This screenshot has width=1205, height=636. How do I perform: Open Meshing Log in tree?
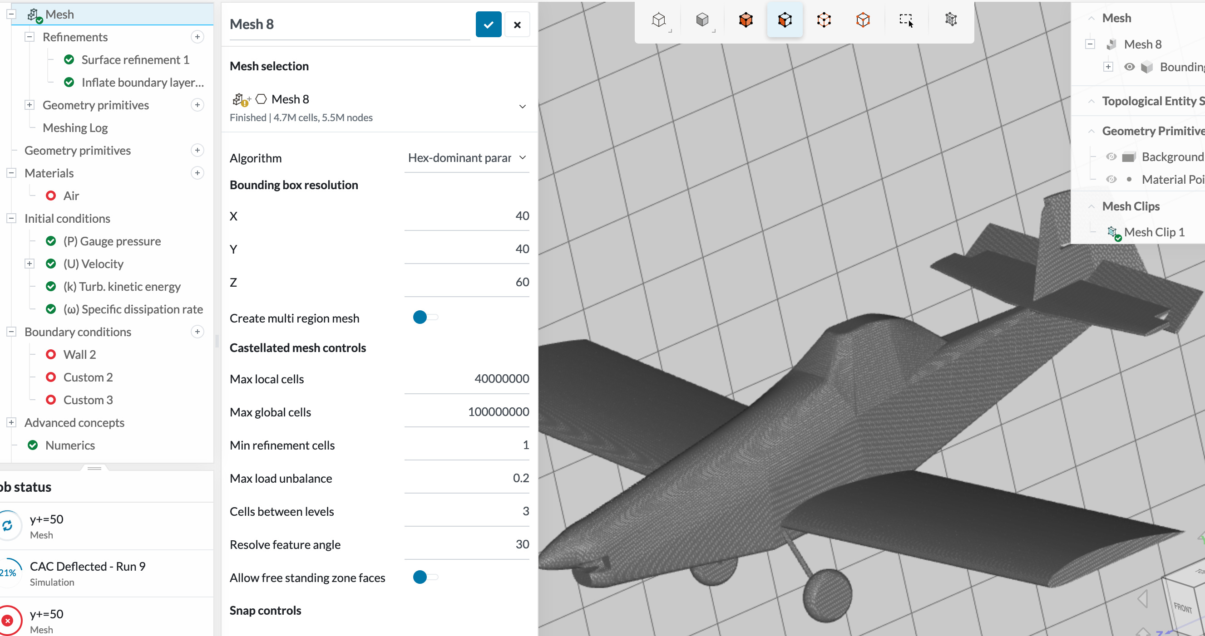(x=75, y=127)
